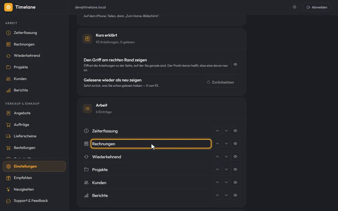Click the dev@timelane.local email text

(x=90, y=7)
